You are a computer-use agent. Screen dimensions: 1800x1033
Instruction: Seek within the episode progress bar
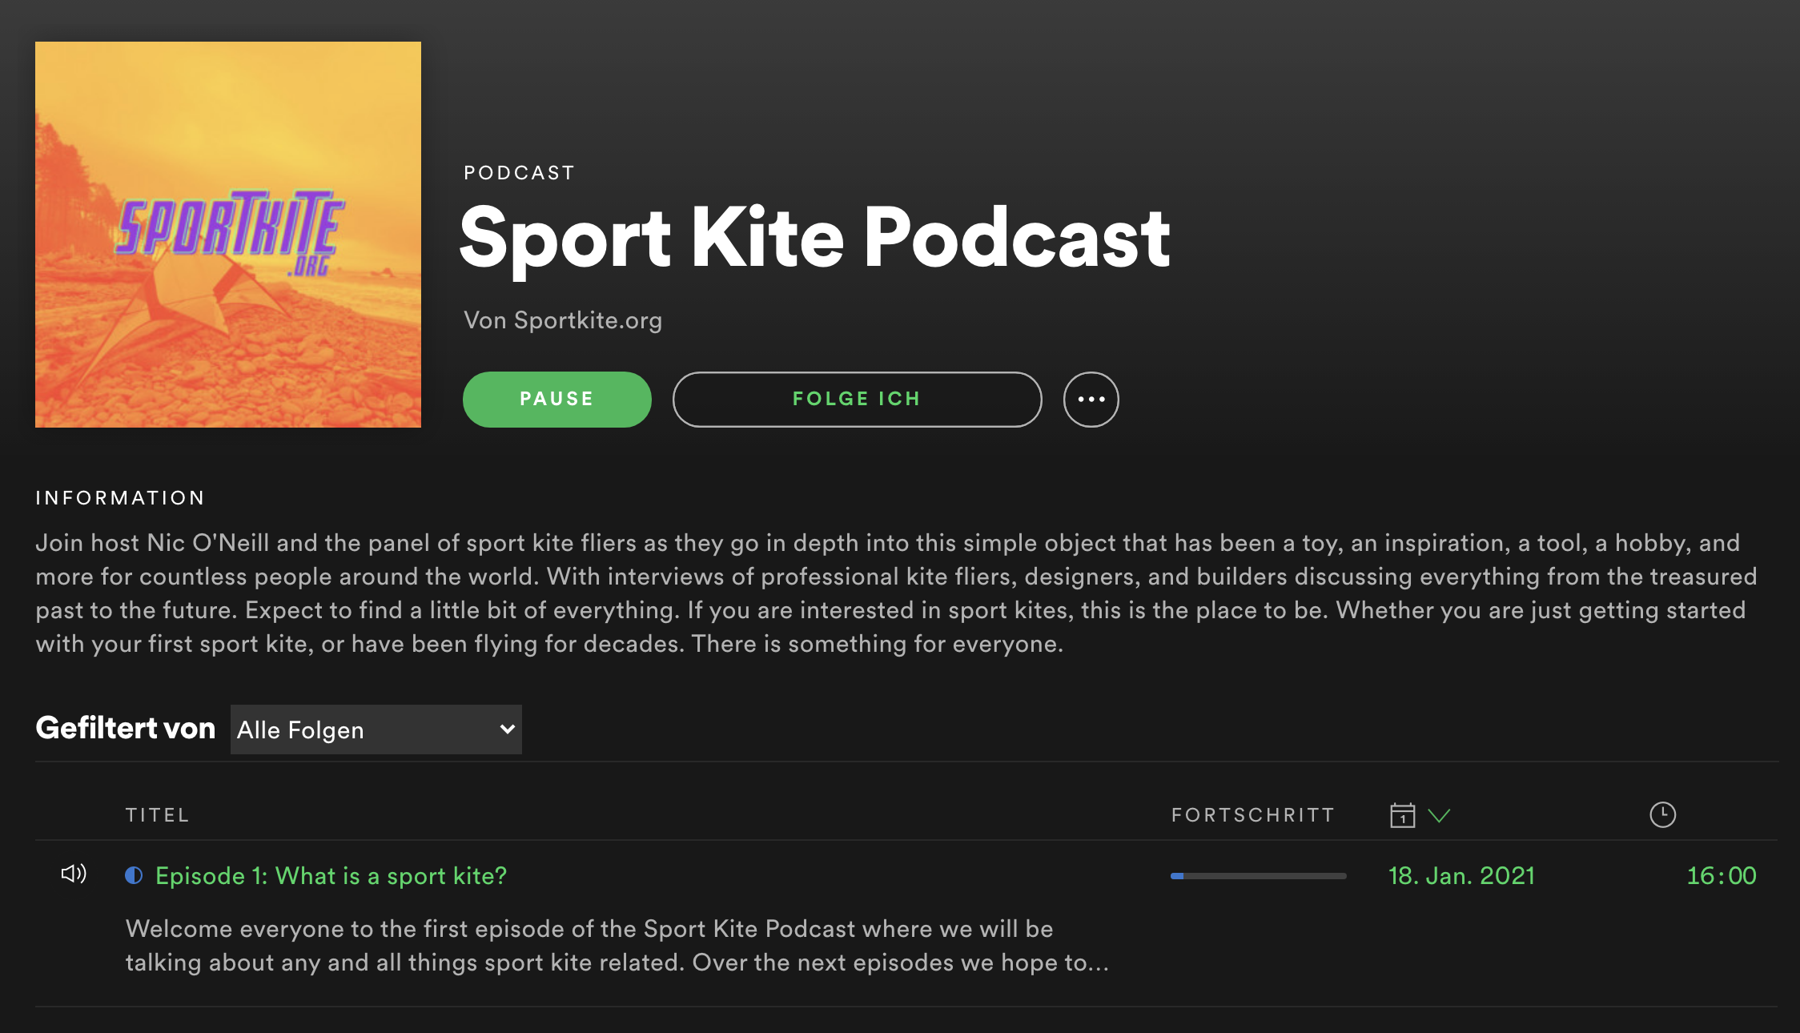tap(1258, 876)
